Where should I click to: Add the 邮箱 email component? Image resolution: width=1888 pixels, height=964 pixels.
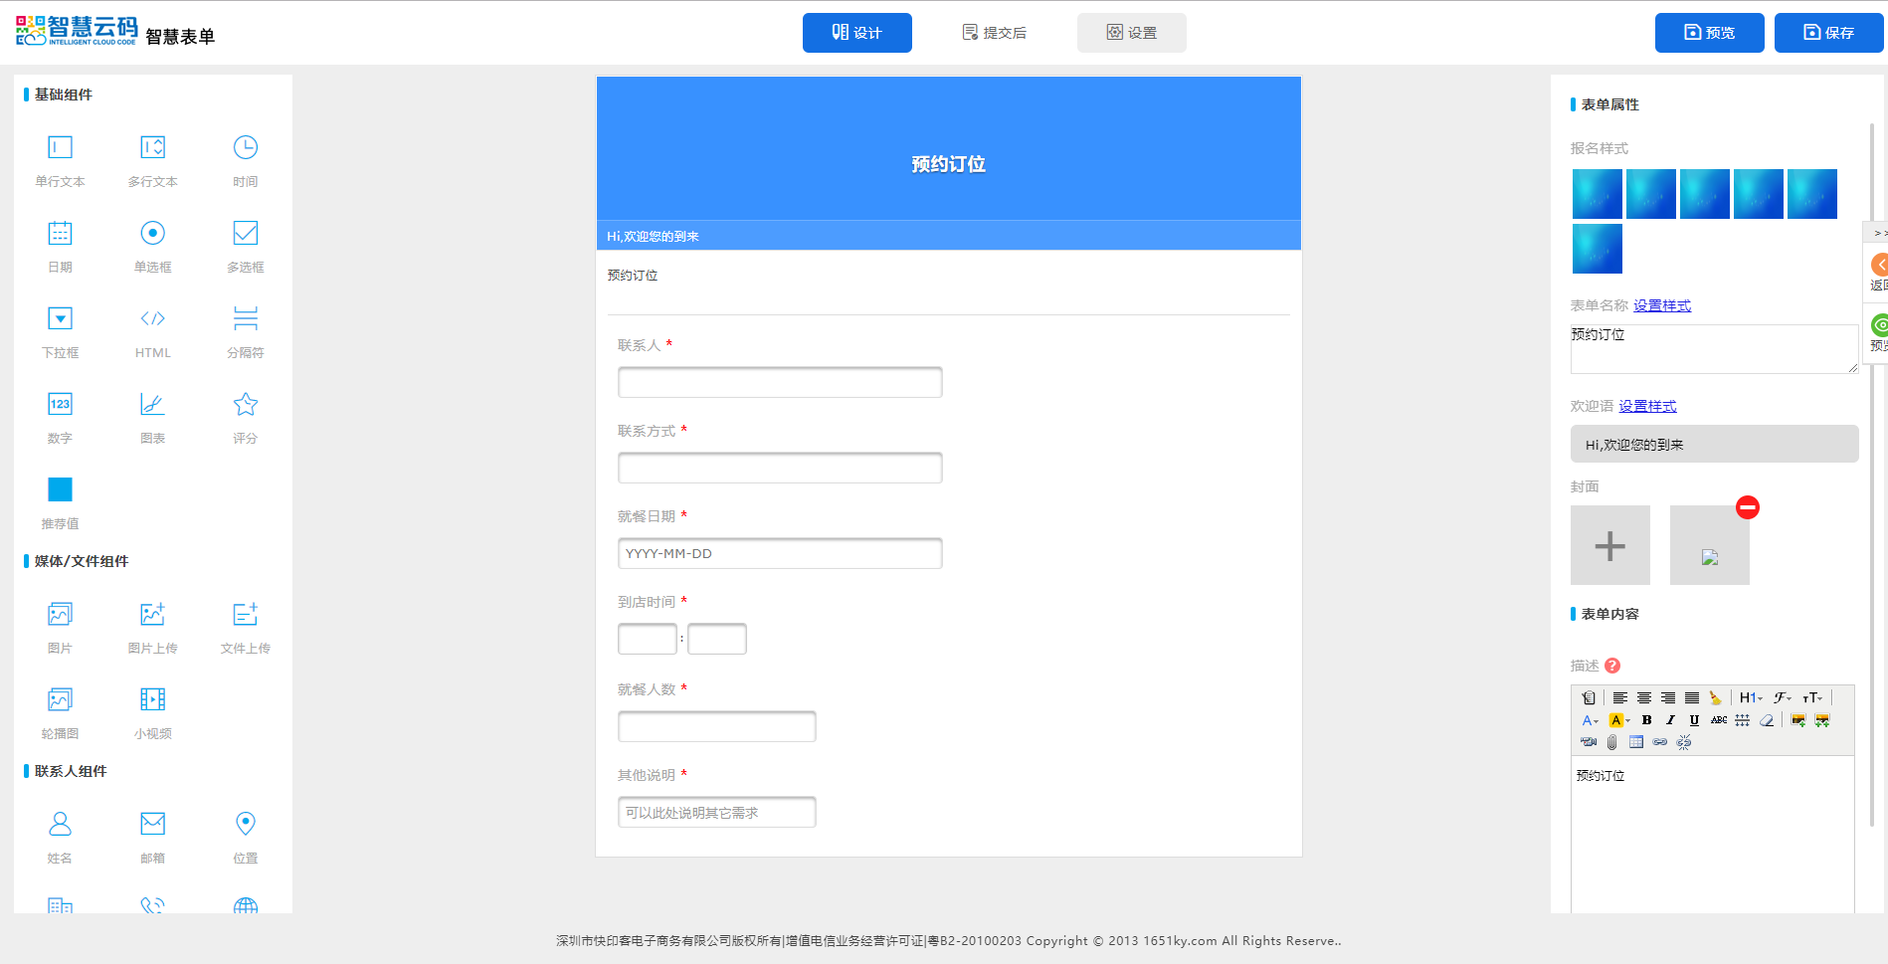tap(152, 825)
